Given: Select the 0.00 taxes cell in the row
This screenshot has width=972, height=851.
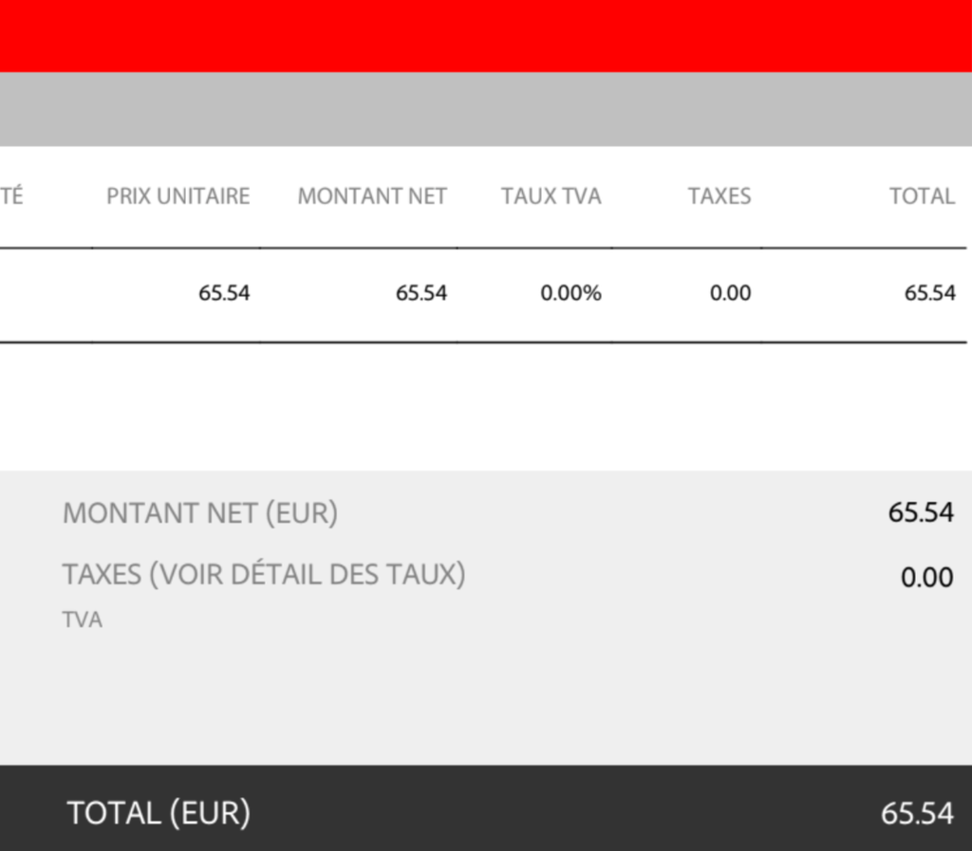Looking at the screenshot, I should click(x=730, y=293).
